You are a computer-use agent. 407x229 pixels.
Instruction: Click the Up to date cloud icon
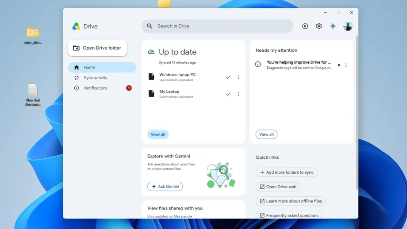(151, 52)
